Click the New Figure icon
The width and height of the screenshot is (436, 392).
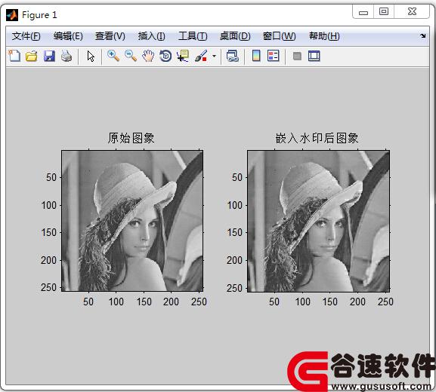[x=14, y=56]
